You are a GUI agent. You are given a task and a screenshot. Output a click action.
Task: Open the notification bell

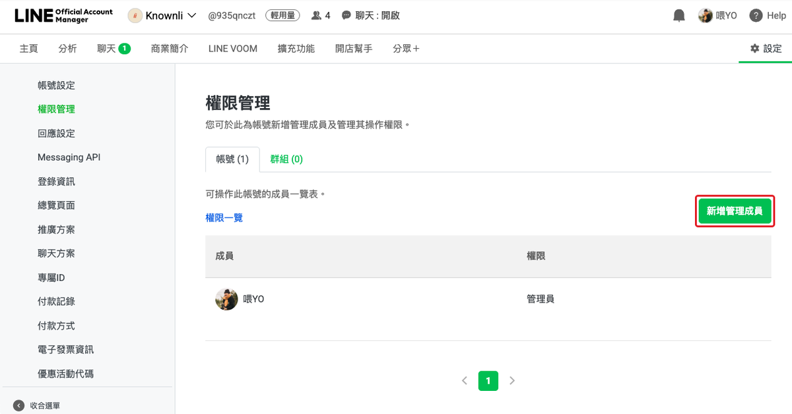point(679,16)
